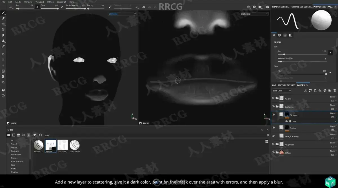Click the Shelf reset search circle icon

click(40, 135)
